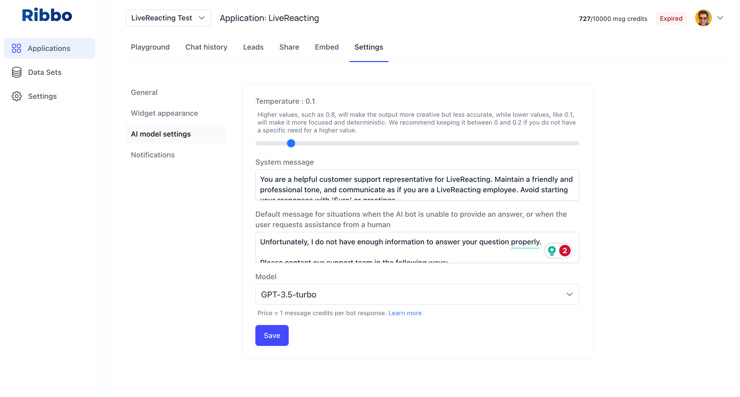
Task: Open the Embed tab
Action: pos(327,47)
